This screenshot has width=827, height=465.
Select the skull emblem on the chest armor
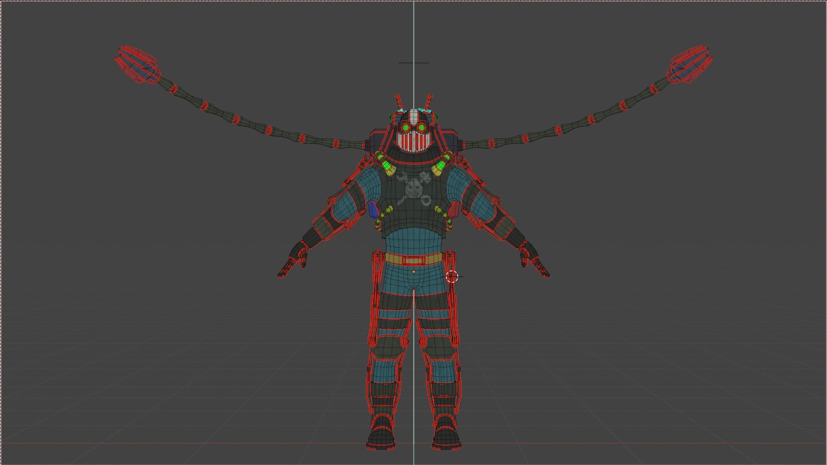(414, 189)
